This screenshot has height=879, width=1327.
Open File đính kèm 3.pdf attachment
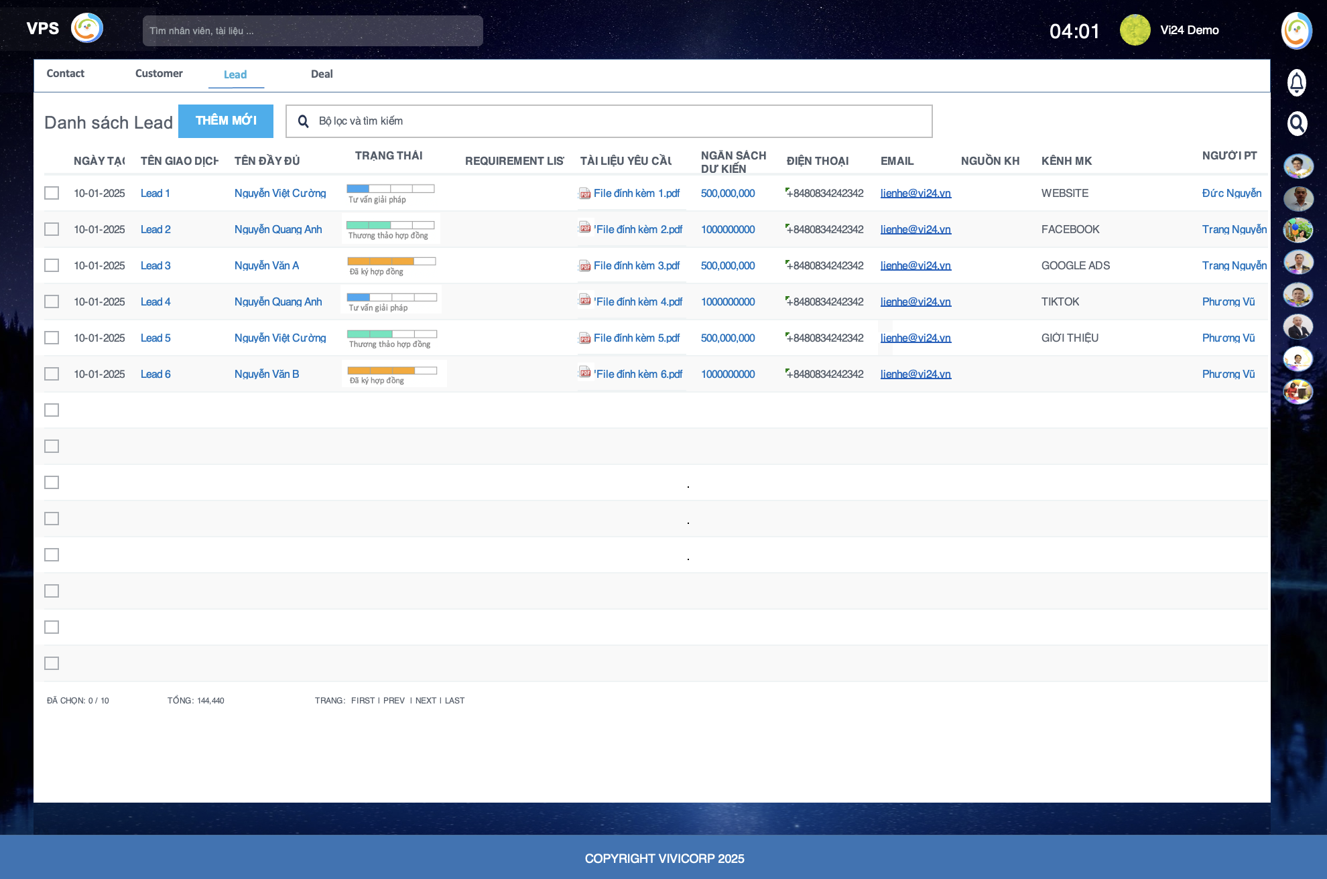pyautogui.click(x=637, y=265)
